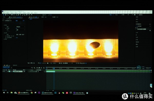Click the search help magnifier icon
Image resolution: width=154 pixels, height=101 pixels.
click(x=137, y=15)
